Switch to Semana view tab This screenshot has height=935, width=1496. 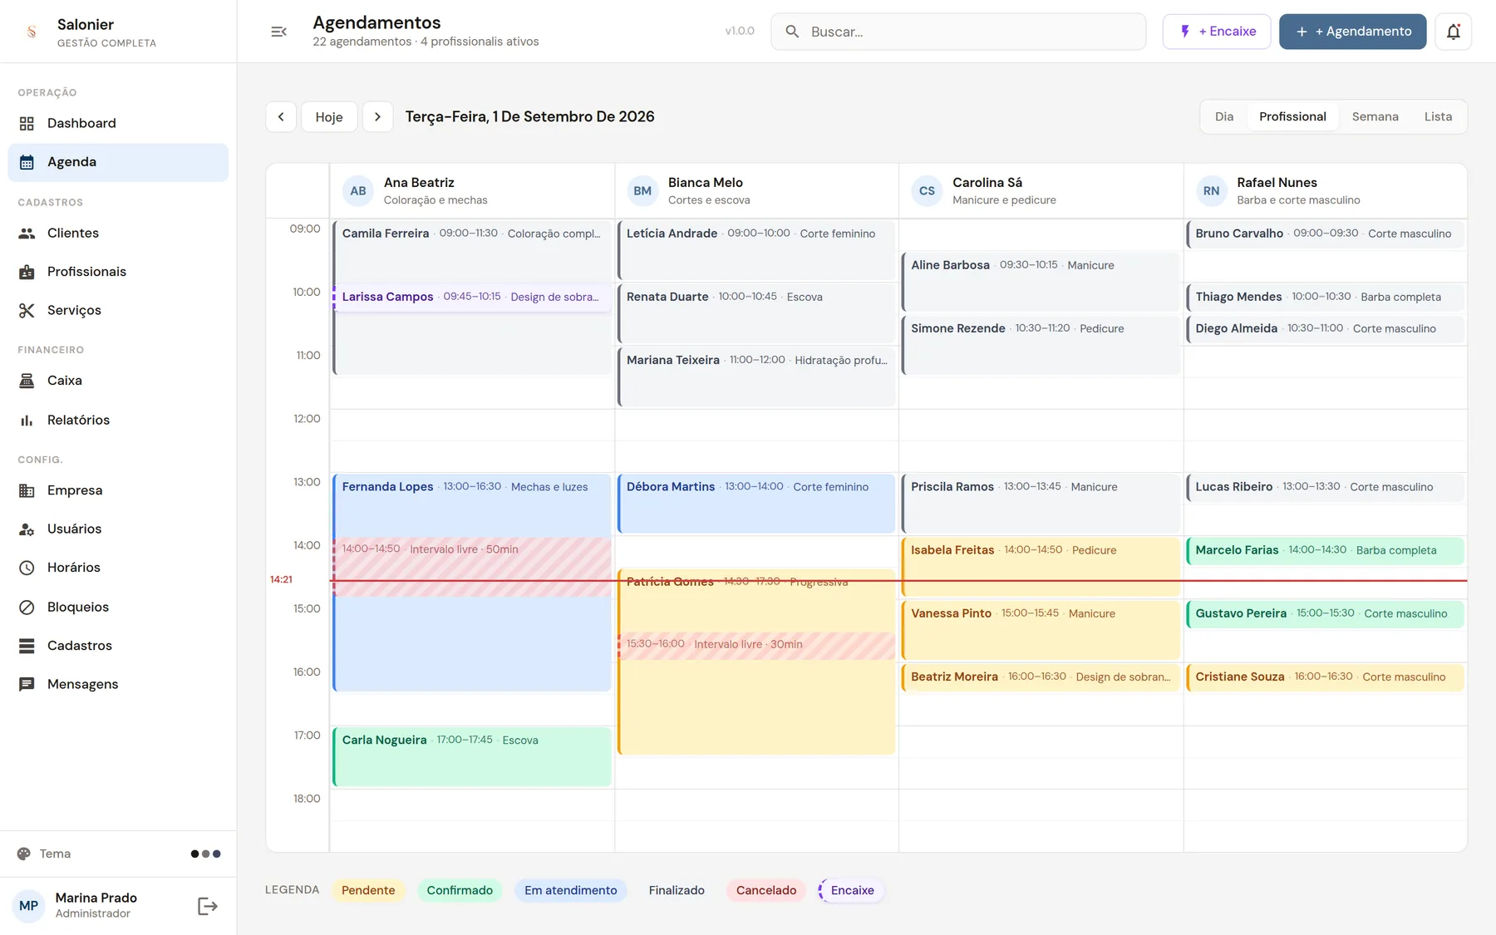click(x=1375, y=116)
